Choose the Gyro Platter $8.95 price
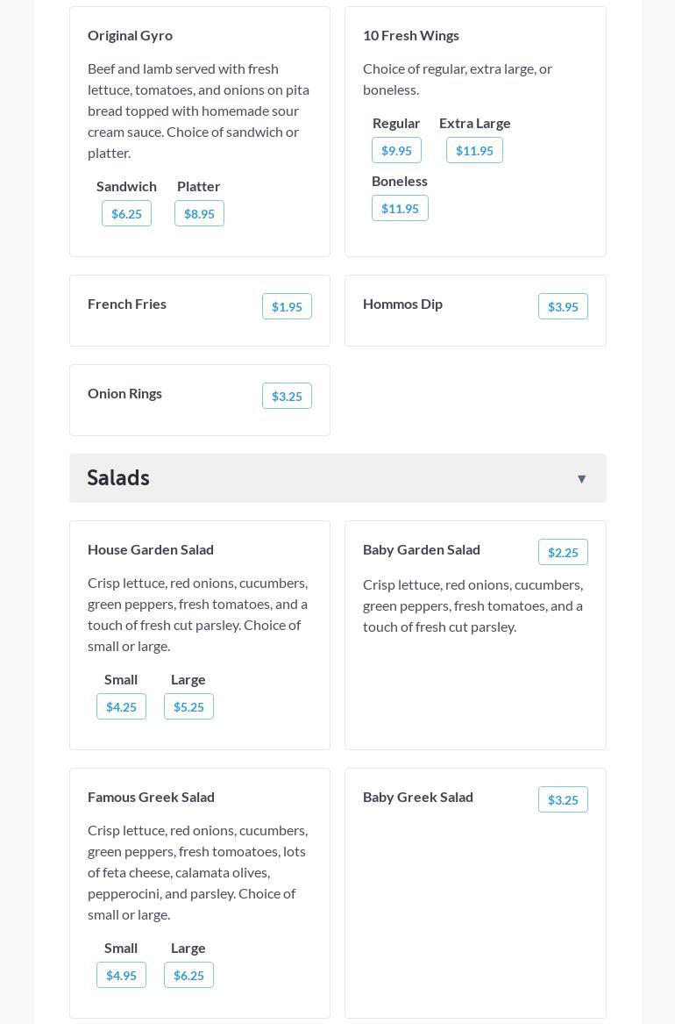675x1024 pixels. pyautogui.click(x=199, y=213)
